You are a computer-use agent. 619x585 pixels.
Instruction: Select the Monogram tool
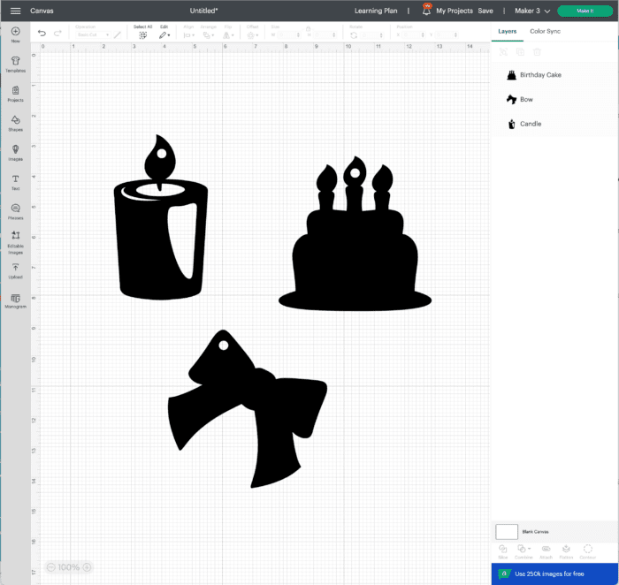[x=15, y=300]
